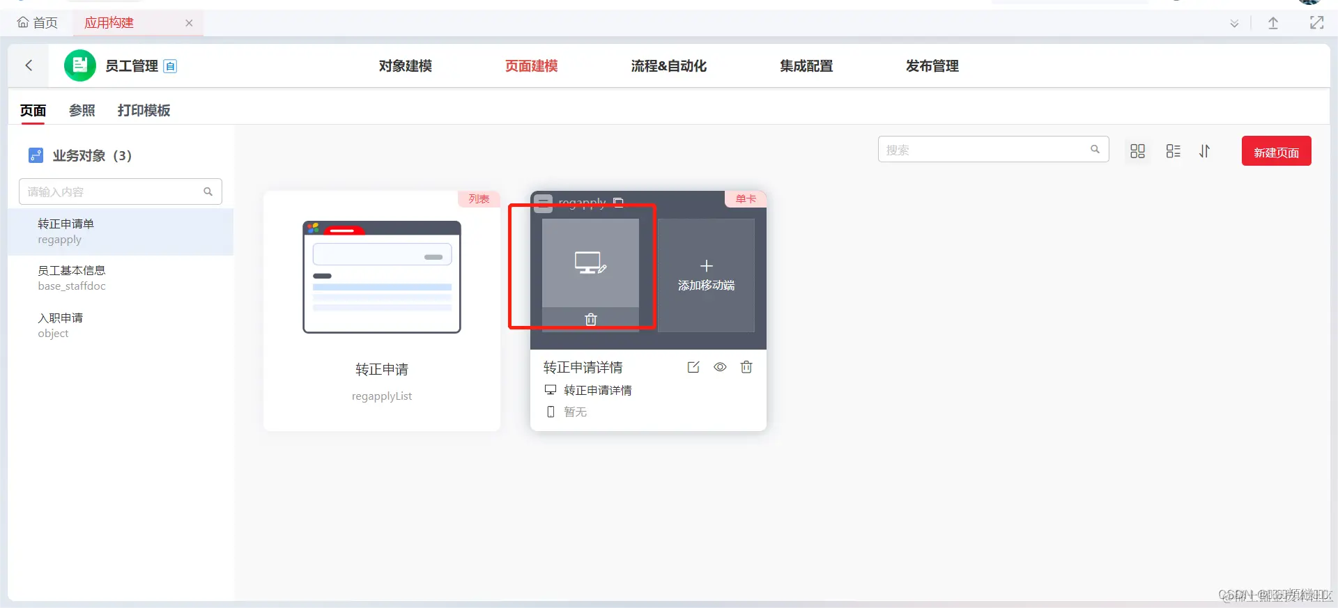Click the 转正申请 card title
This screenshot has height=608, width=1338.
[x=382, y=369]
